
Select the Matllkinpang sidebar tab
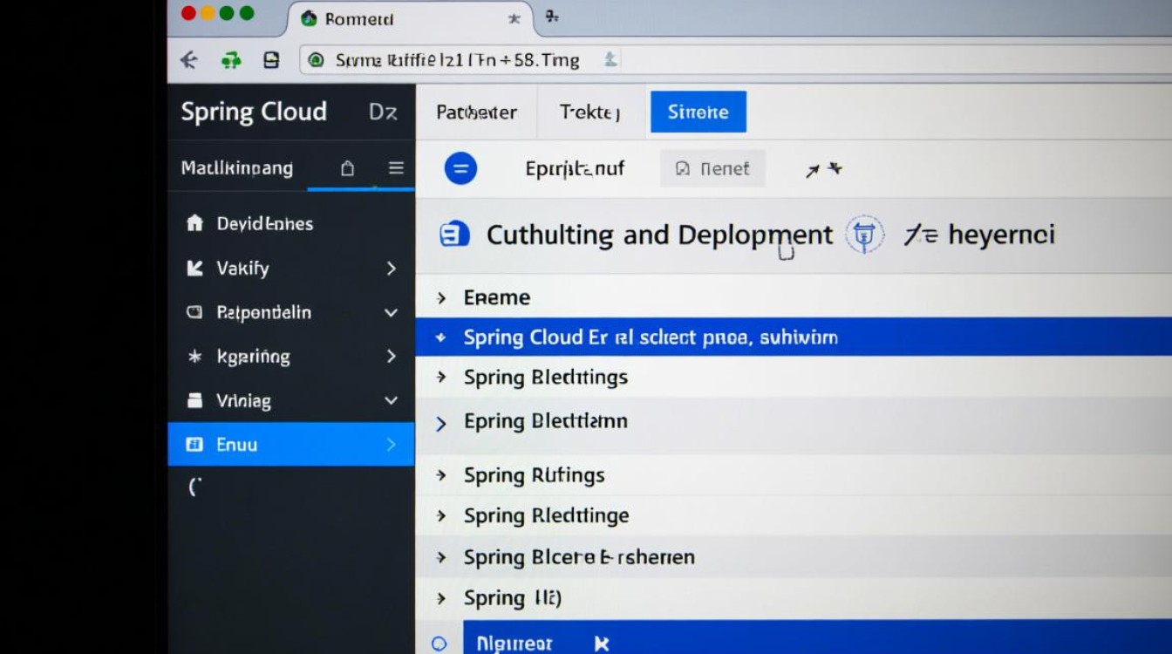[x=237, y=168]
